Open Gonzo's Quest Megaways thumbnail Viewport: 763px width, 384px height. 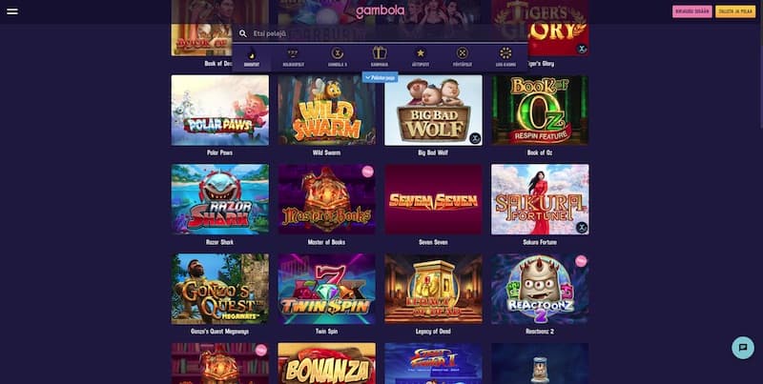[220, 289]
